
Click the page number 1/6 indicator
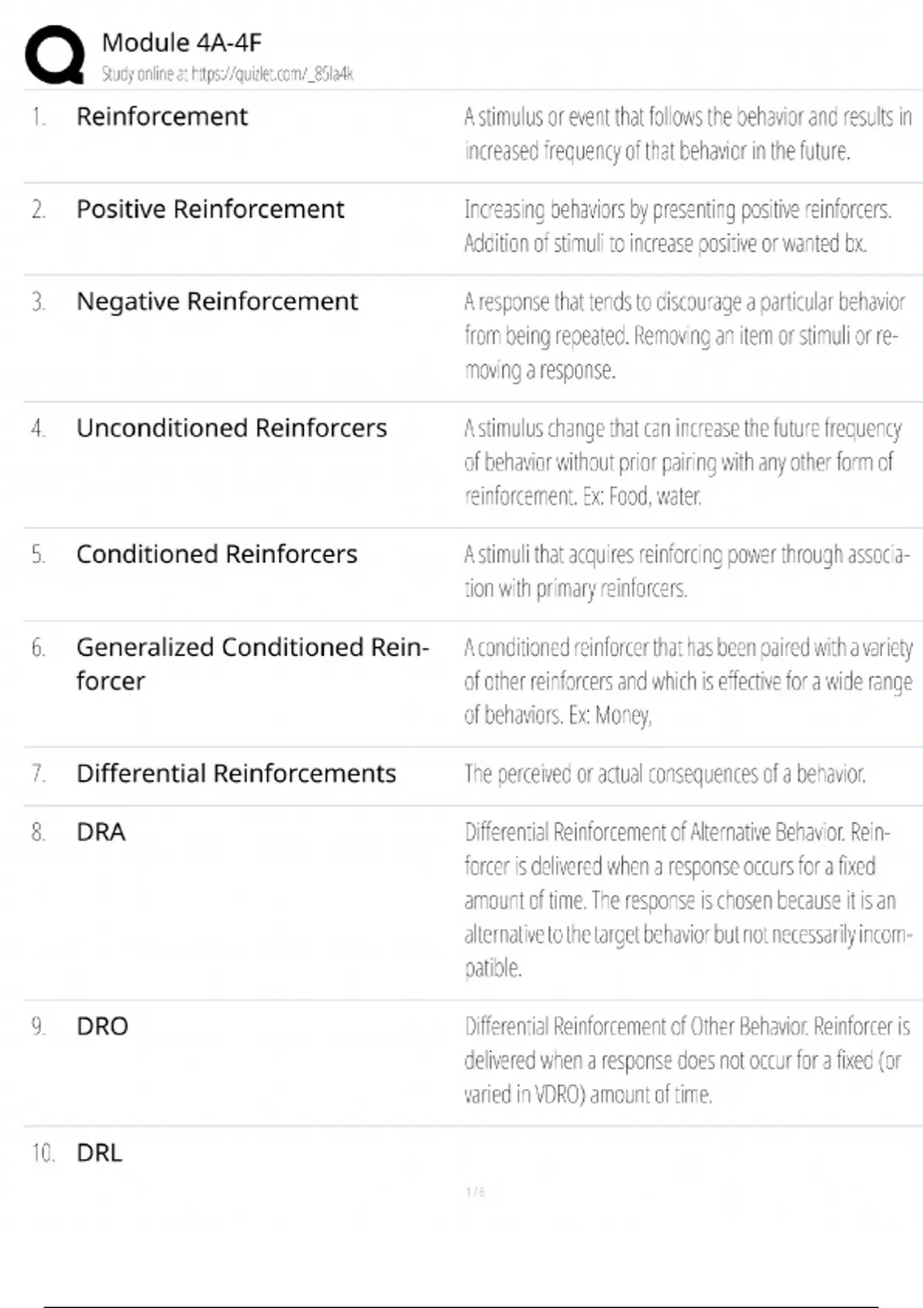(475, 1192)
